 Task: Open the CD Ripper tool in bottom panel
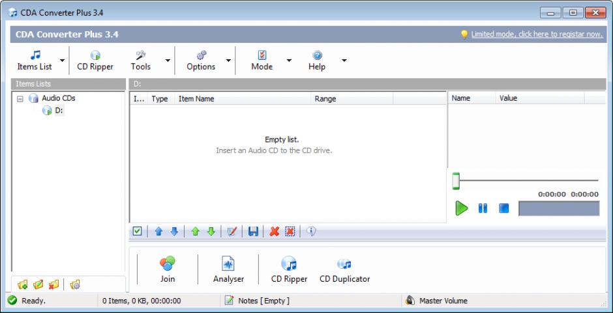tap(290, 269)
